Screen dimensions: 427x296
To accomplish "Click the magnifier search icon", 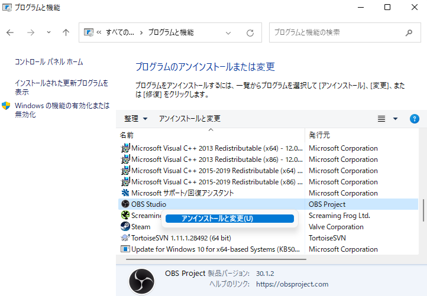I will tap(409, 33).
